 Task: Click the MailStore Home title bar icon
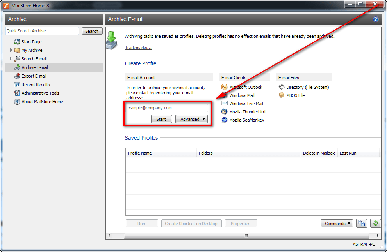6,5
